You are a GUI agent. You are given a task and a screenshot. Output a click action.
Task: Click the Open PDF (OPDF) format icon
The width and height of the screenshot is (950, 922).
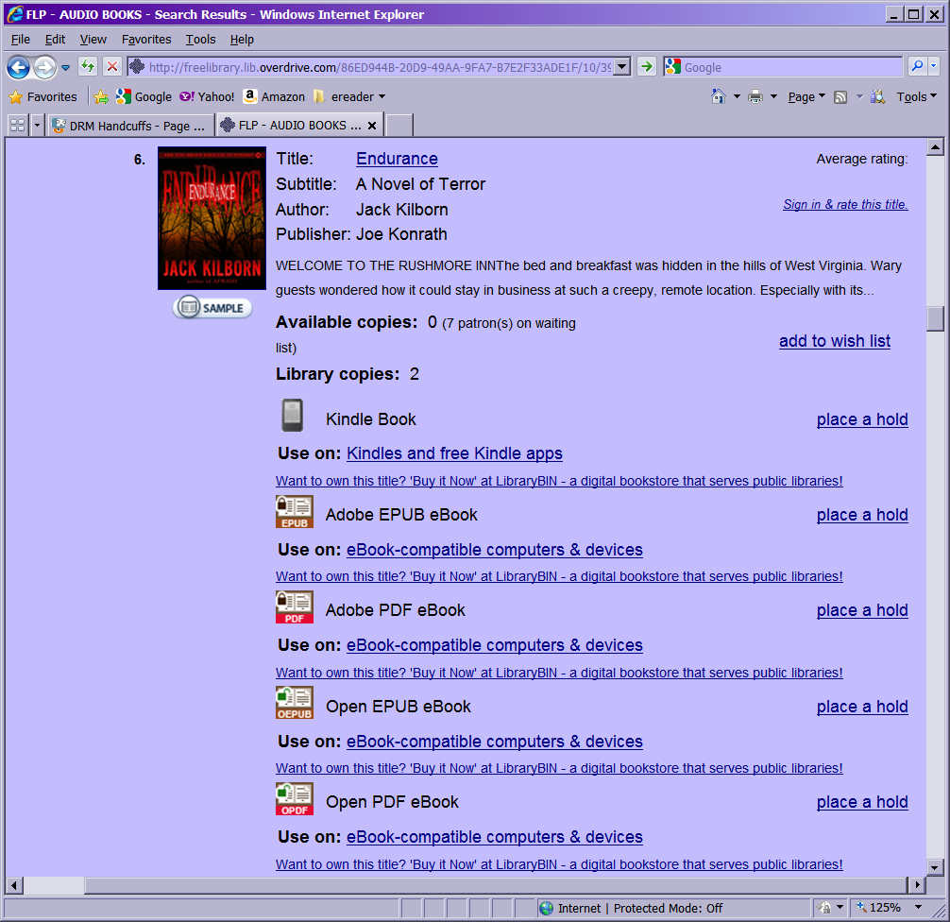(x=295, y=799)
